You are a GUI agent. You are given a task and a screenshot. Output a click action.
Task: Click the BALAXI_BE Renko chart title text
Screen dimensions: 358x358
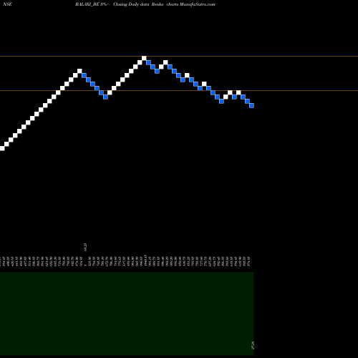[x=145, y=4]
